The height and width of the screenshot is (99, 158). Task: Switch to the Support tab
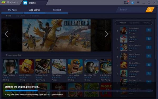[57, 10]
